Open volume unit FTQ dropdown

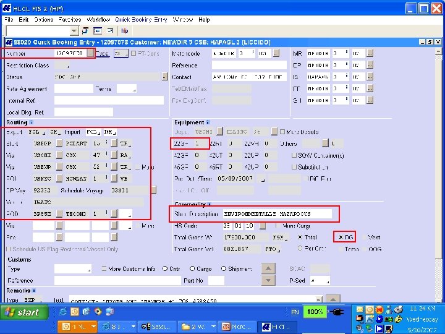coord(279,250)
